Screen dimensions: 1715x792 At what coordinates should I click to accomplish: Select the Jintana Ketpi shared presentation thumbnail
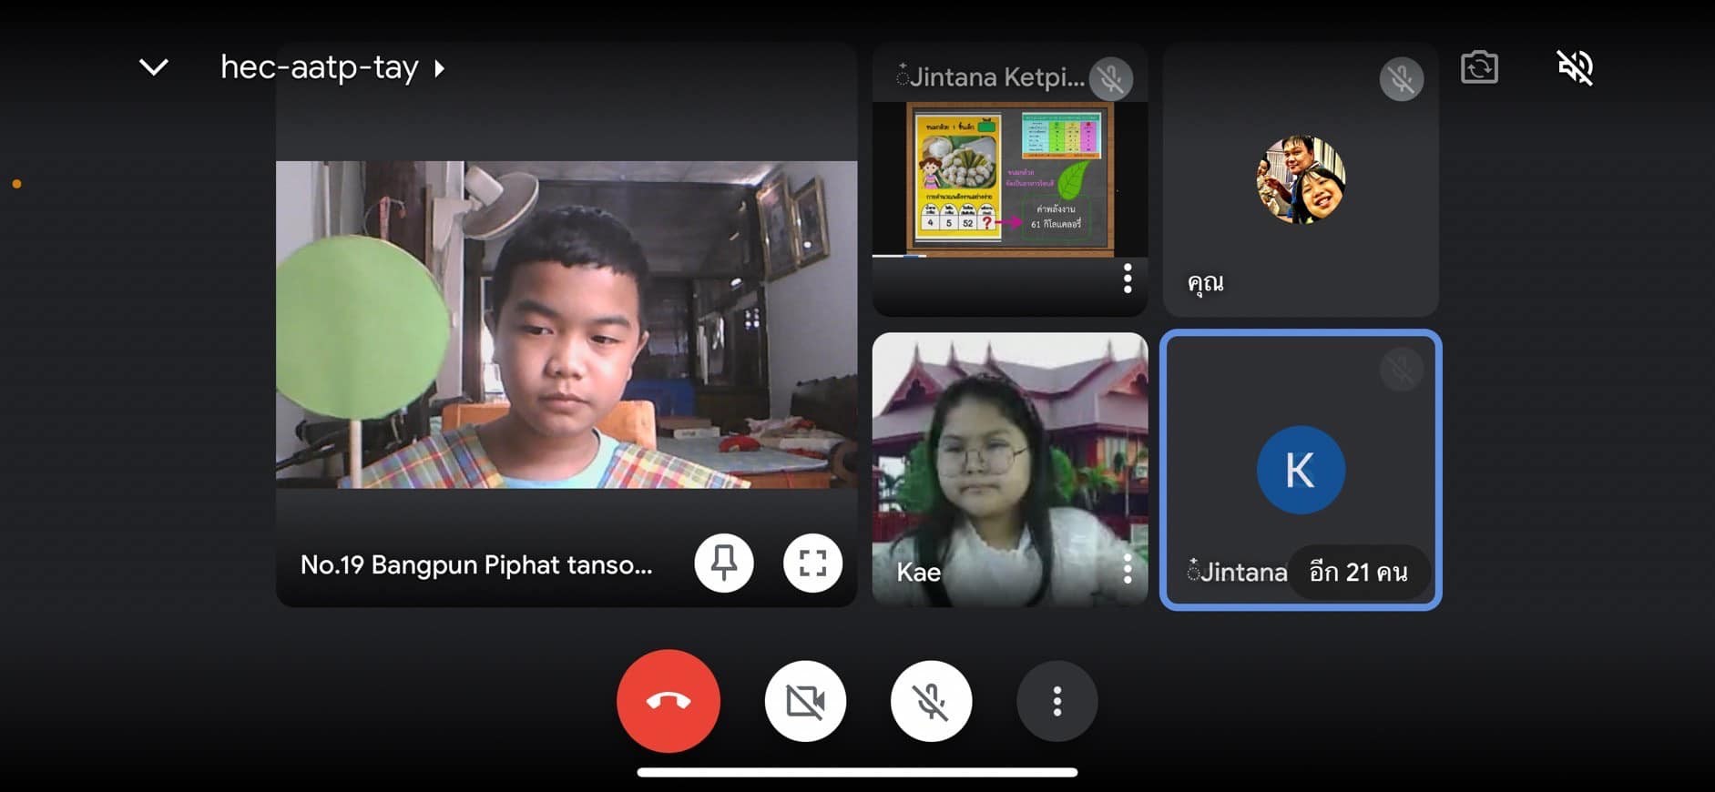tap(1010, 178)
